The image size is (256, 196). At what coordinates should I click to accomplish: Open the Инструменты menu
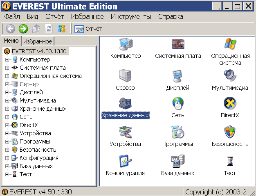pyautogui.click(x=131, y=17)
